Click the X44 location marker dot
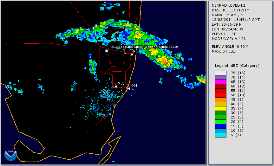 (129, 88)
